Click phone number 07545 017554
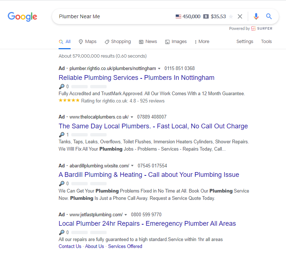286x256 pixels. click(x=152, y=166)
